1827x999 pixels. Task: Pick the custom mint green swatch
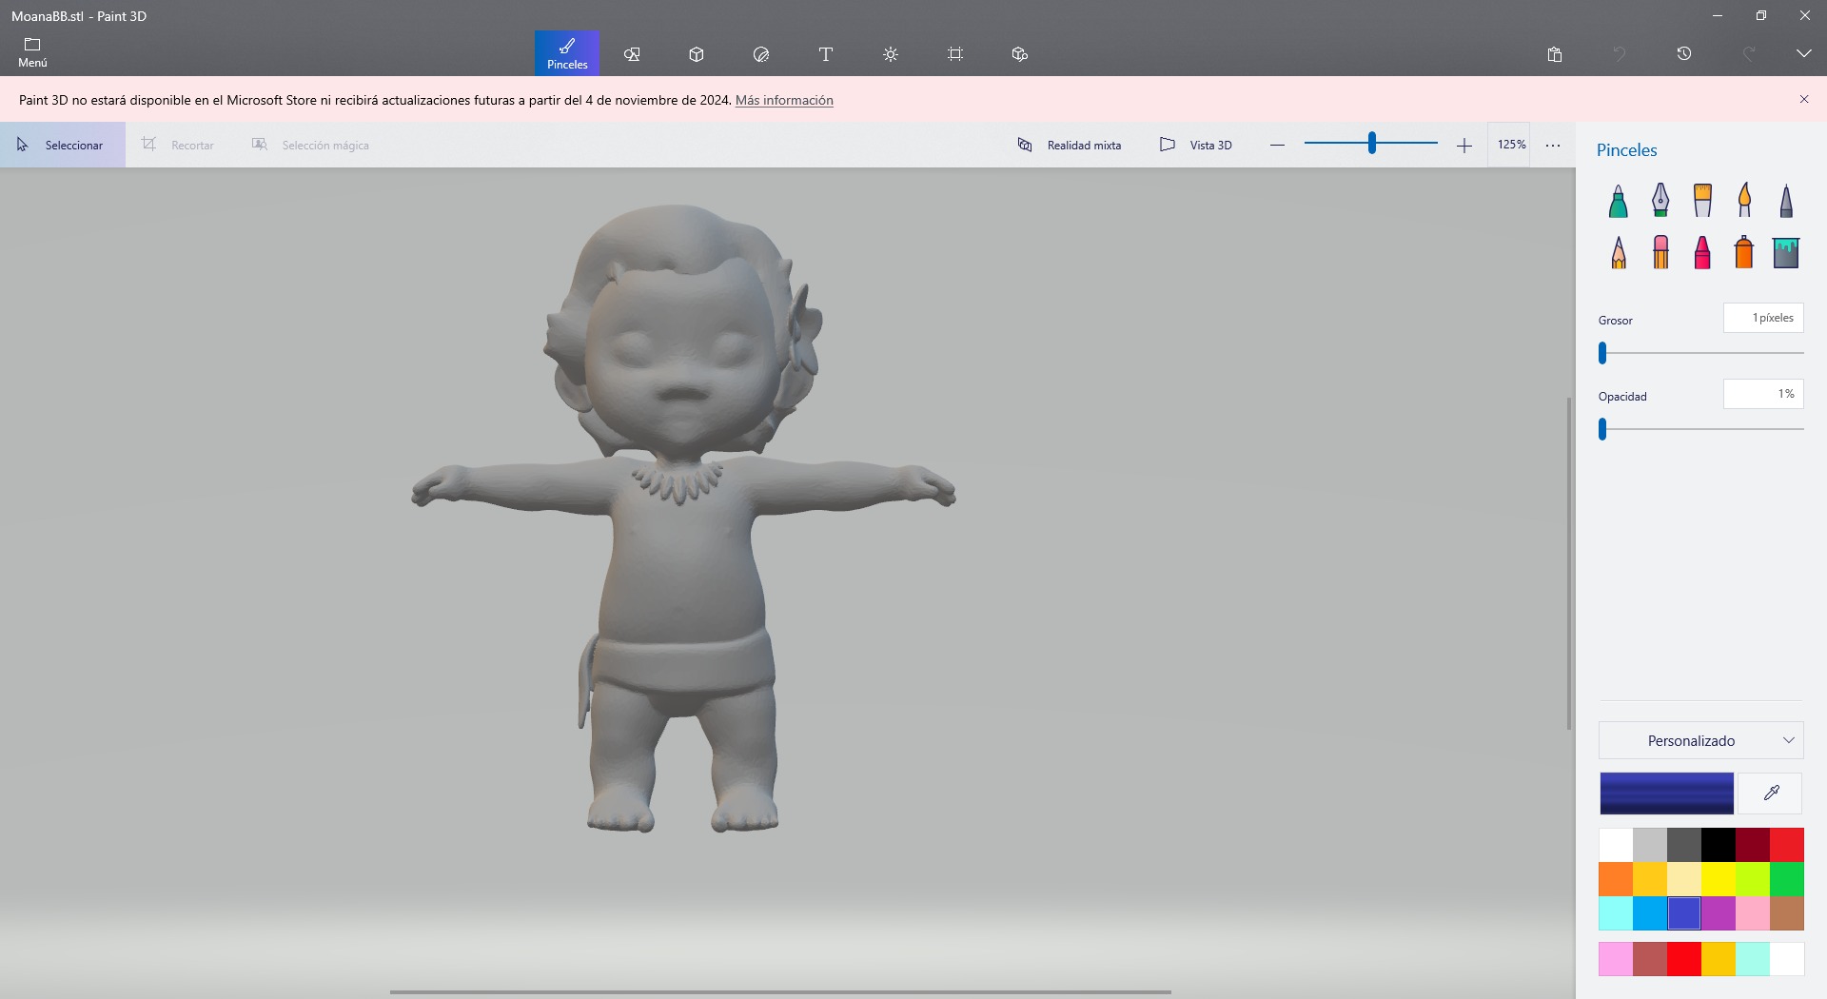[x=1753, y=959]
